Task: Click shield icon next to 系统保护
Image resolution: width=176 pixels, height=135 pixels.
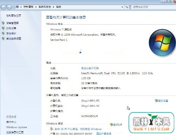Action: [3, 33]
